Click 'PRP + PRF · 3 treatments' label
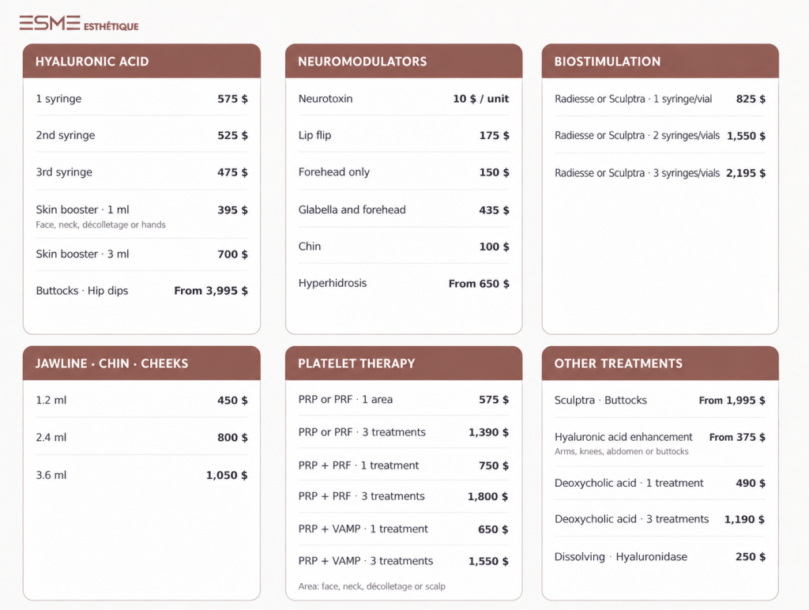 click(x=361, y=496)
